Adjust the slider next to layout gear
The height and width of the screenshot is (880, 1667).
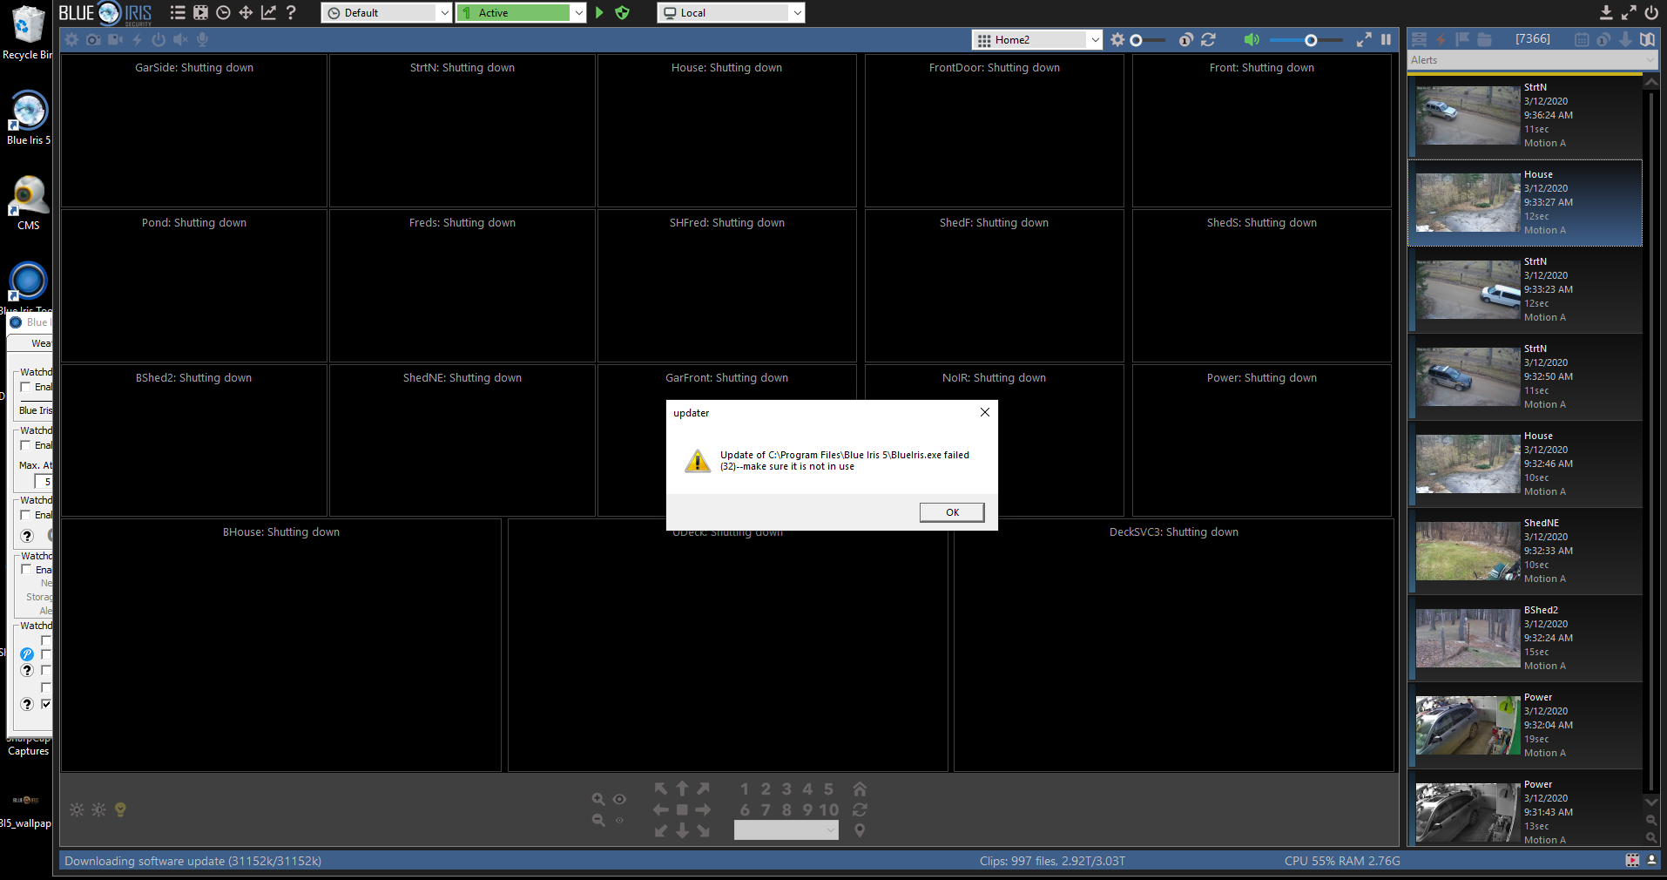[1136, 40]
